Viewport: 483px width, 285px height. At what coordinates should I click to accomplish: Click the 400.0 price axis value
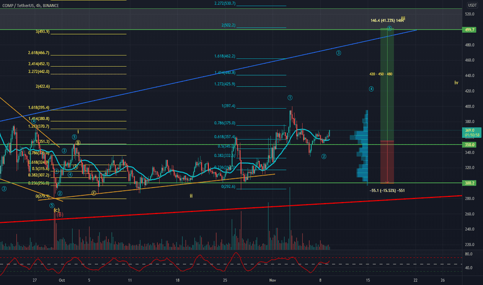click(470, 107)
